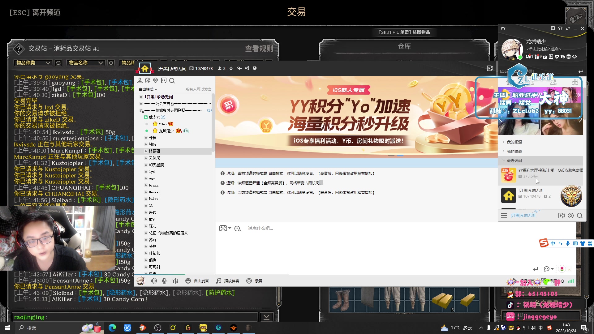Report channel using exclamation shield icon
The image size is (594, 334).
(x=255, y=68)
